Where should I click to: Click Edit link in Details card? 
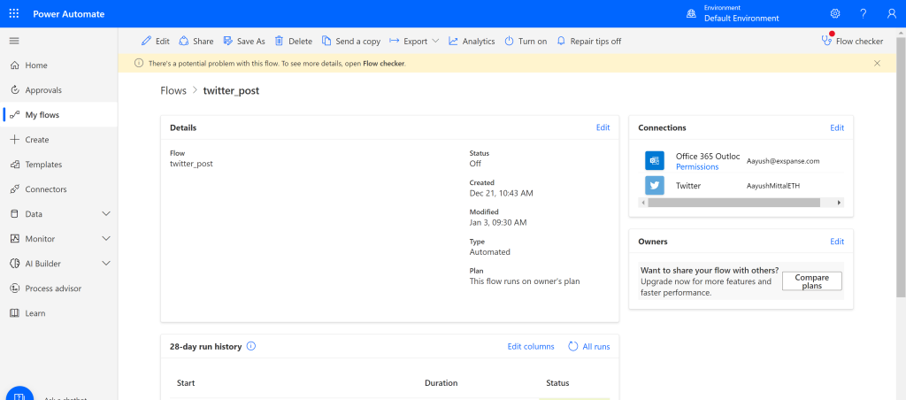pos(603,127)
